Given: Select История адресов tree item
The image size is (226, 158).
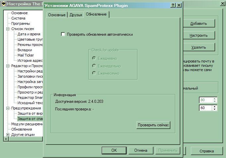Looking at the screenshot, I should [30, 61].
